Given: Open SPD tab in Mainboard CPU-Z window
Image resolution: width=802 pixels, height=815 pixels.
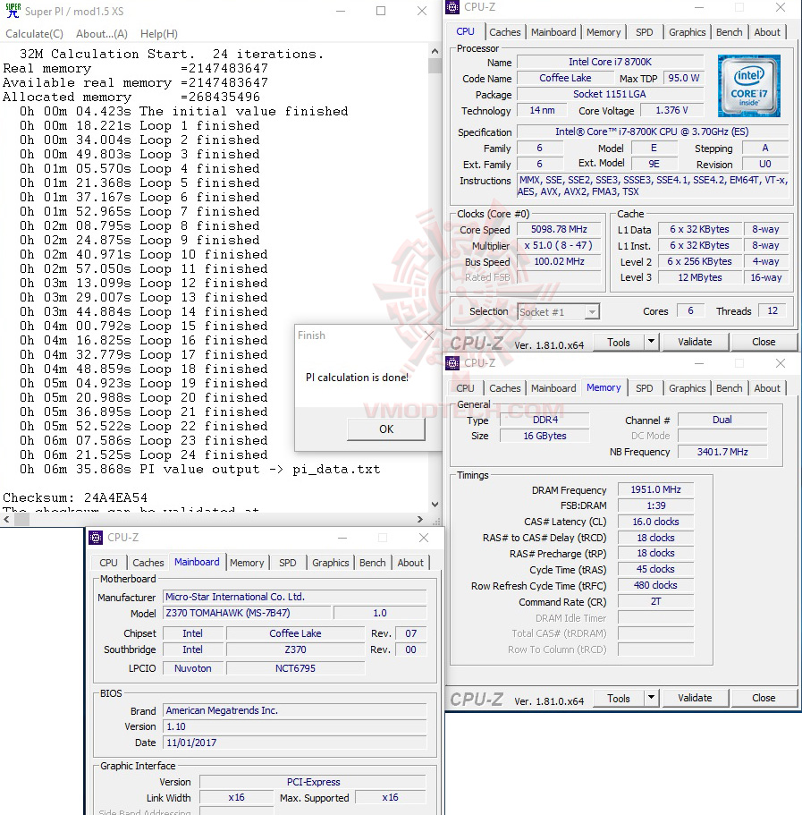Looking at the screenshot, I should tap(287, 563).
